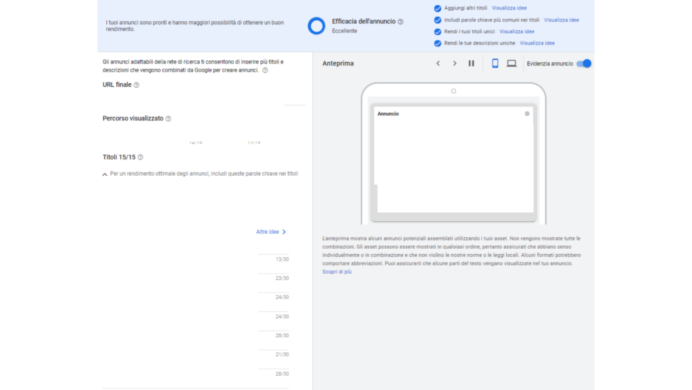Show previous ad preview with left arrow
Screen dimensions: 692x390
[x=438, y=64]
